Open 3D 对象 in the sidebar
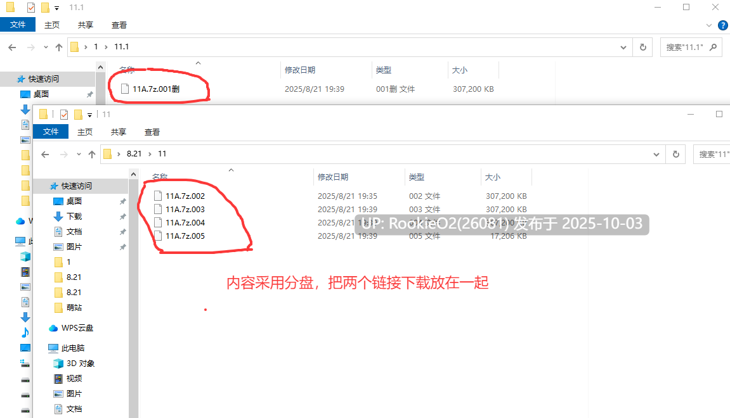This screenshot has width=730, height=418. [x=81, y=363]
